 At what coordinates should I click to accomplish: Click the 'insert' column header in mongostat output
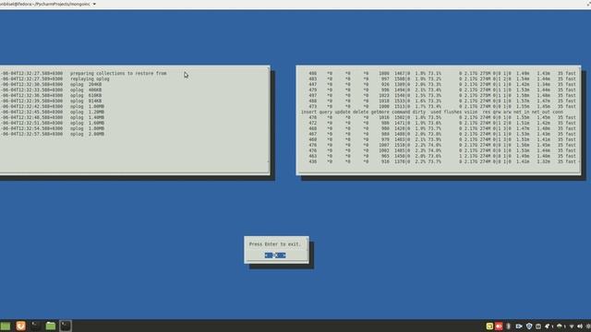(x=308, y=113)
